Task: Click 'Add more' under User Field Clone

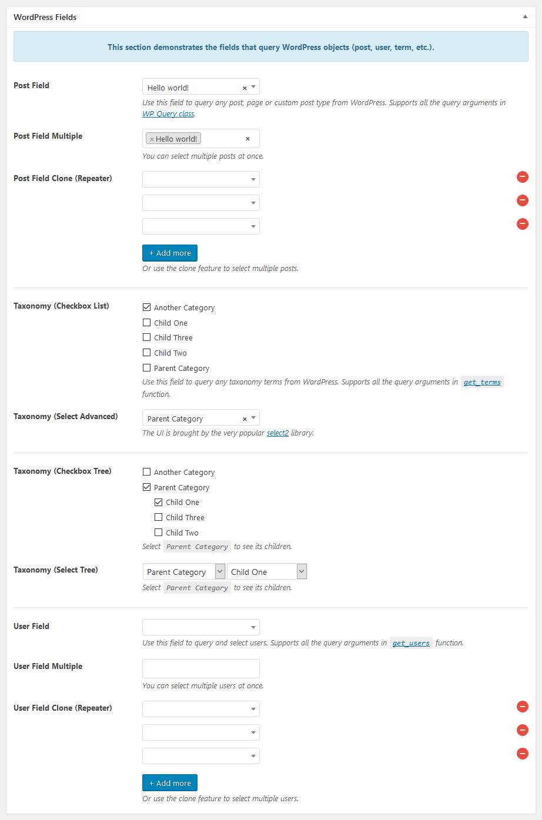Action: [x=170, y=783]
